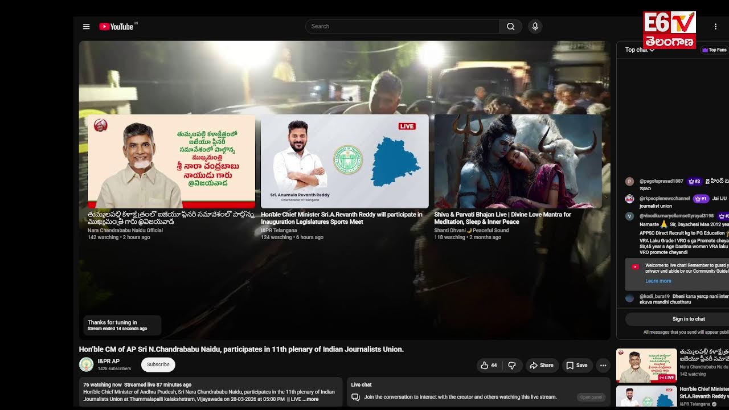
Task: Click the 'Thanks for tuning in' stream-ended notice
Action: (122, 325)
